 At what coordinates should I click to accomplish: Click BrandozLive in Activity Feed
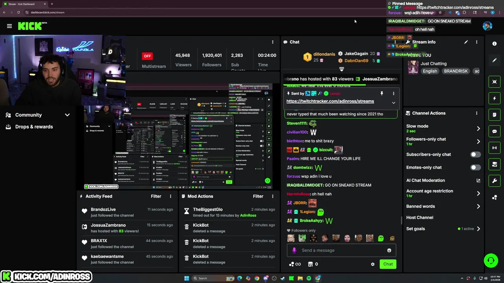(103, 209)
